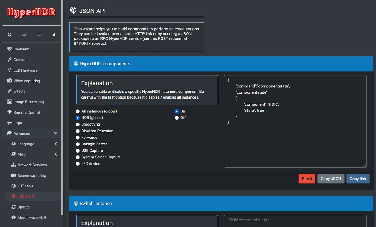The height and width of the screenshot is (227, 376).
Task: Select System Screen Capture radio button
Action: 78,157
